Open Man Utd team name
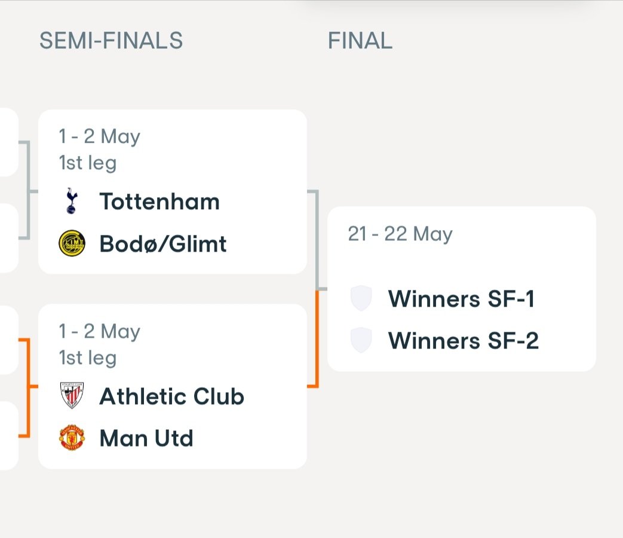The image size is (623, 538). [x=146, y=438]
